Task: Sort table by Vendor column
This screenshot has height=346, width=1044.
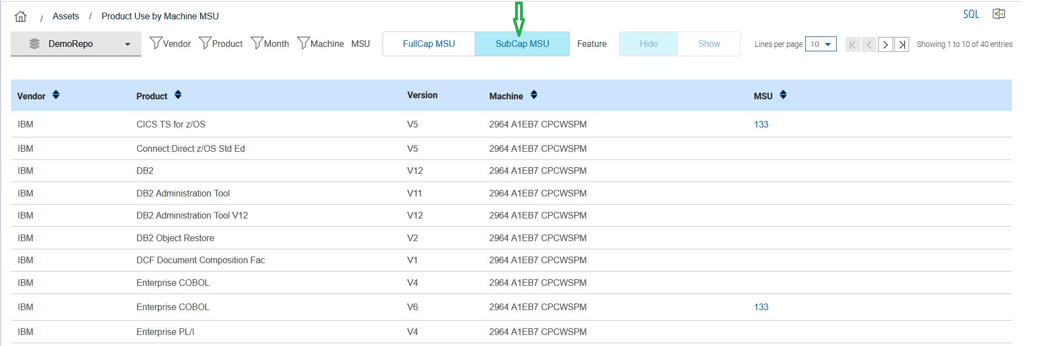Action: coord(56,95)
